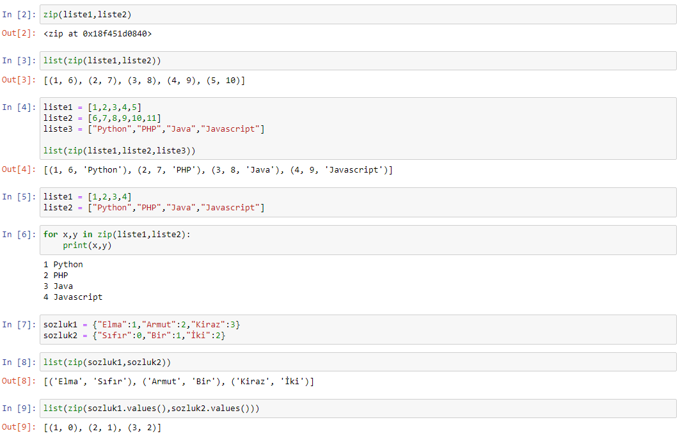Viewport: 680px width, 436px height.
Task: Select the Out[3] output prompt
Action: 19,80
